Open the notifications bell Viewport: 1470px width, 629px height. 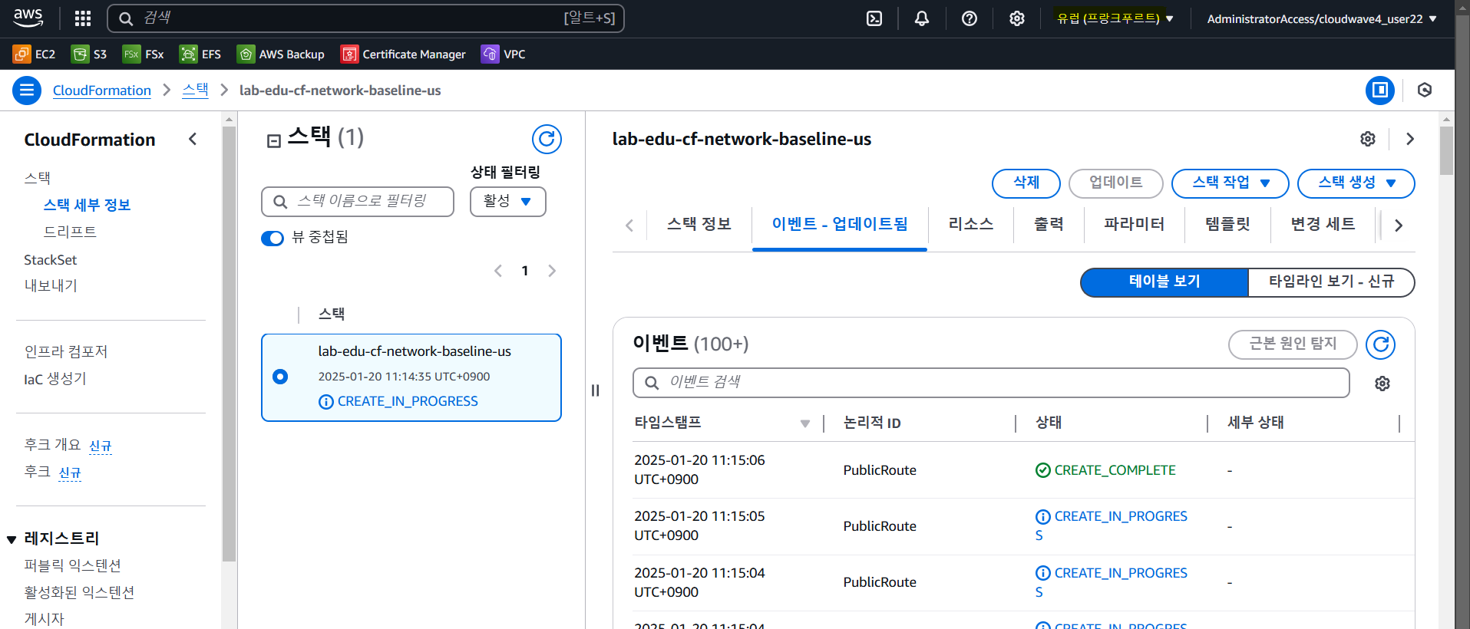(922, 18)
